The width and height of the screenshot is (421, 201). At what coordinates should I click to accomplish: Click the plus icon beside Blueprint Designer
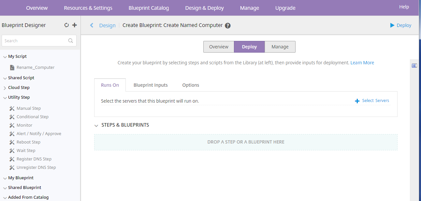(x=75, y=25)
